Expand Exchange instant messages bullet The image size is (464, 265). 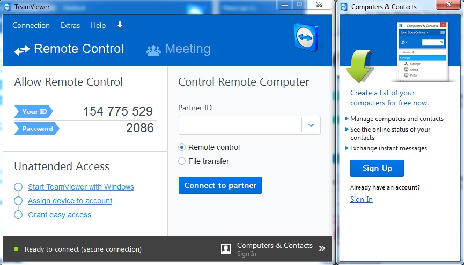347,148
